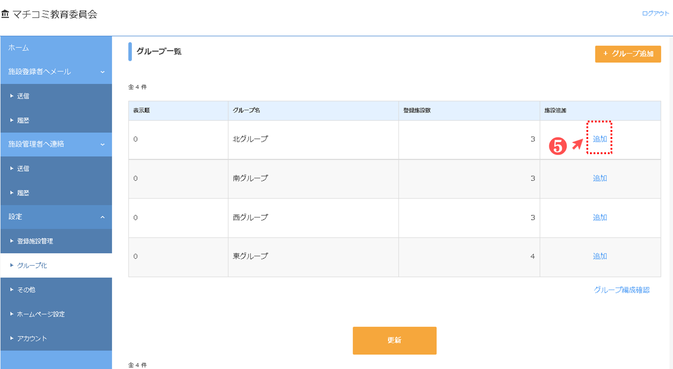Select the 南グループ name cell
This screenshot has width=673, height=369.
tap(313, 179)
